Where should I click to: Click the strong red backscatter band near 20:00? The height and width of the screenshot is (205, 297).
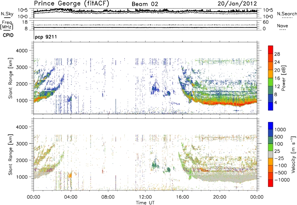pos(220,103)
